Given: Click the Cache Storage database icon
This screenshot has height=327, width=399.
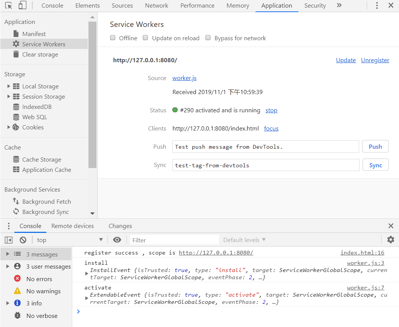Looking at the screenshot, I should click(16, 159).
